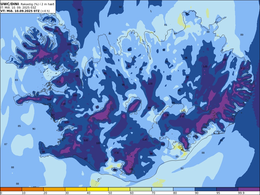Click the 70 legend scale label

pos(153,193)
